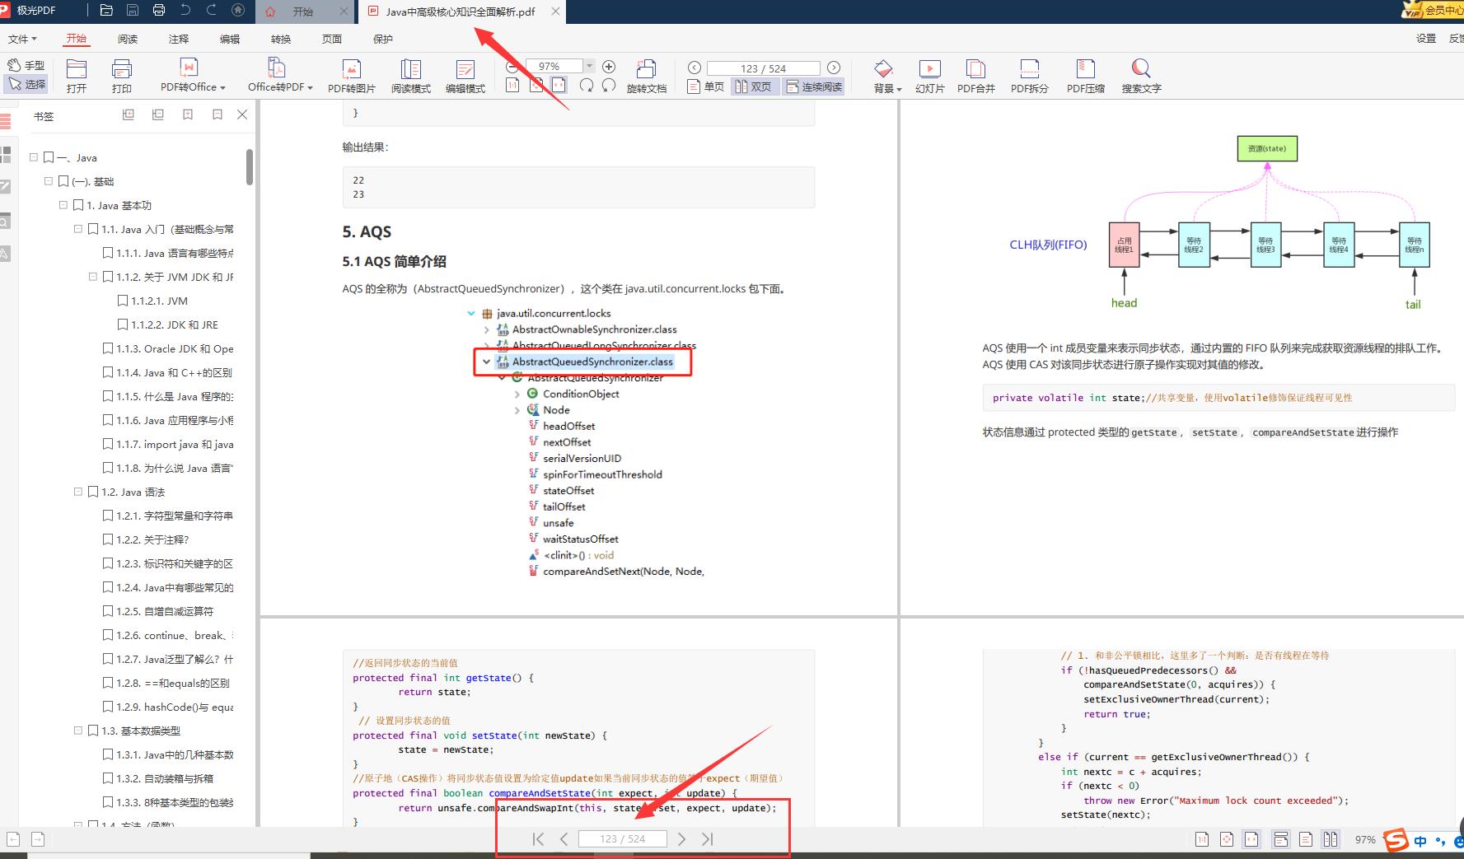Image resolution: width=1464 pixels, height=859 pixels.
Task: Open 设置 settings at top right
Action: click(1426, 39)
